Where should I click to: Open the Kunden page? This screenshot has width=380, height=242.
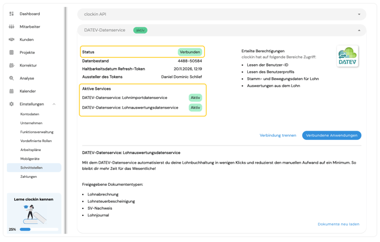pyautogui.click(x=27, y=40)
